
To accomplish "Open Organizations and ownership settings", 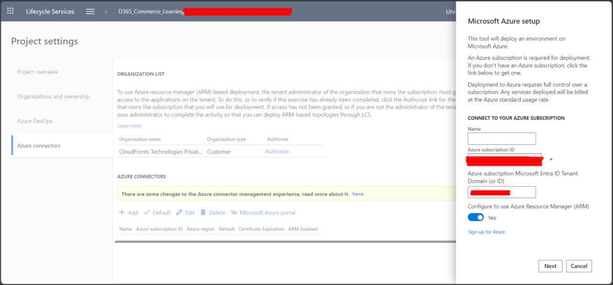I will pyautogui.click(x=53, y=96).
